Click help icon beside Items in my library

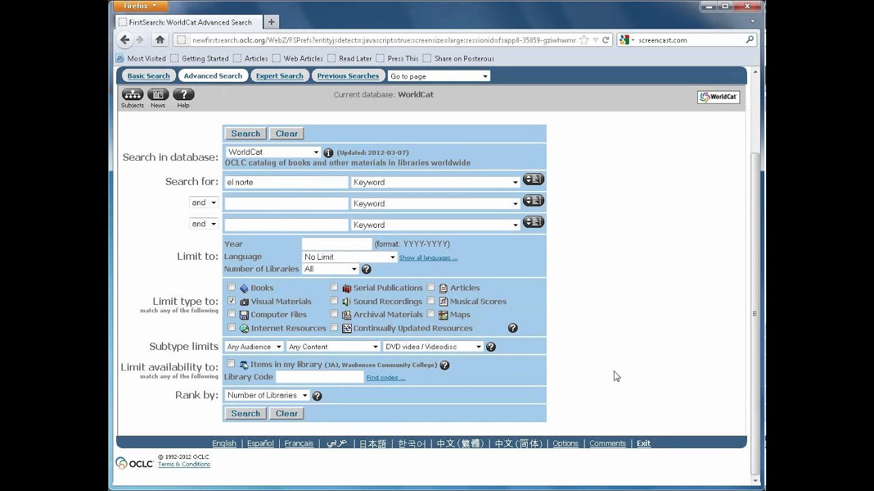coord(445,366)
